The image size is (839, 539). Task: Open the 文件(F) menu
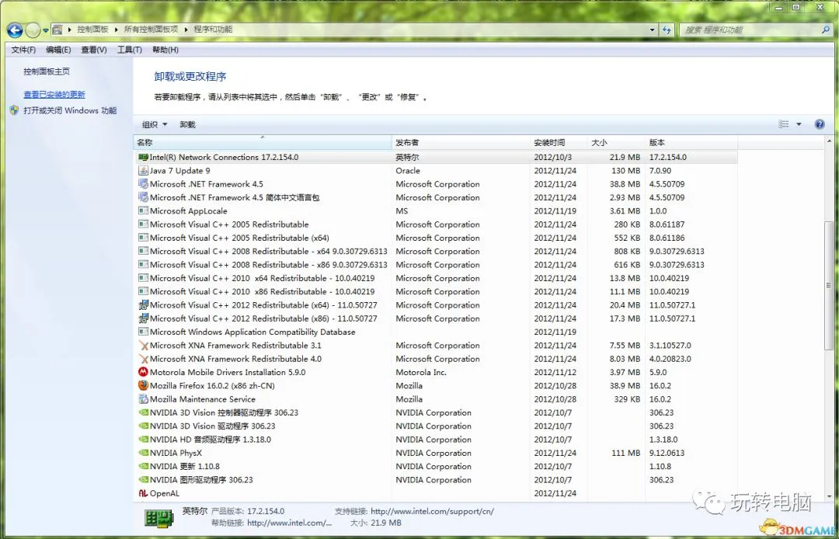[x=23, y=50]
